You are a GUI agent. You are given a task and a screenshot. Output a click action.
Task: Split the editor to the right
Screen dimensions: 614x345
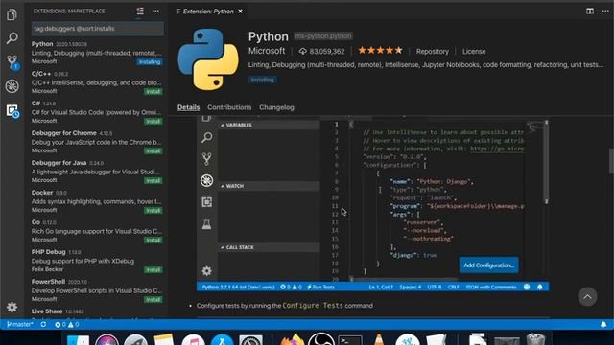click(x=590, y=11)
